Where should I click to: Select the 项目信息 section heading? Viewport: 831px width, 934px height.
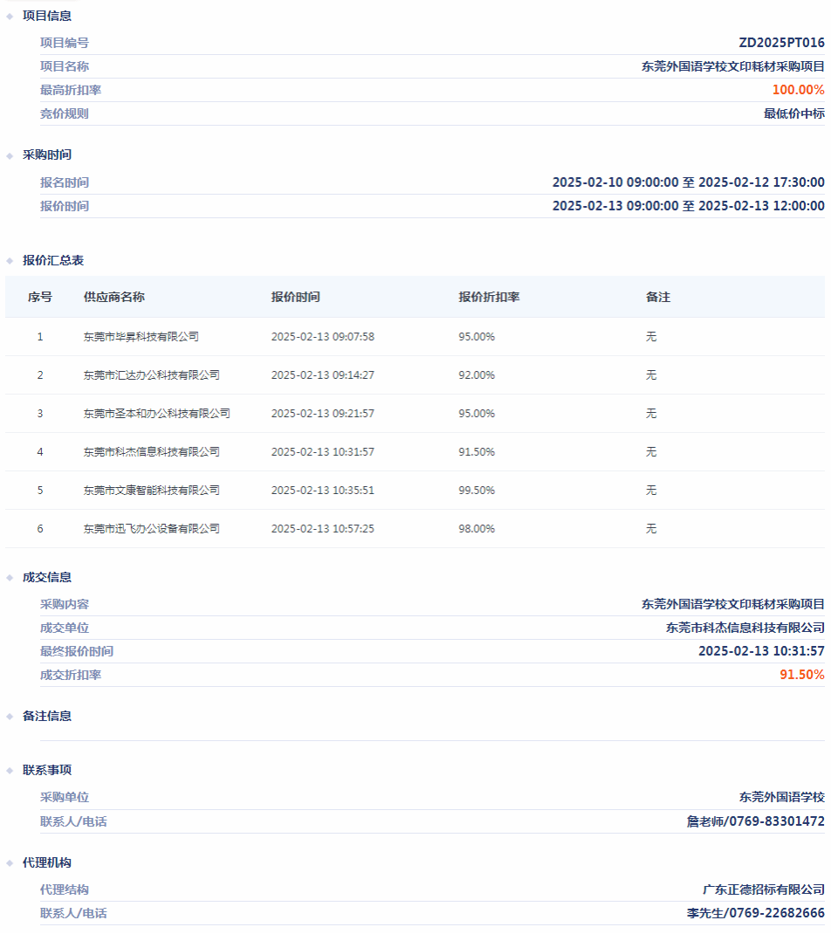47,16
